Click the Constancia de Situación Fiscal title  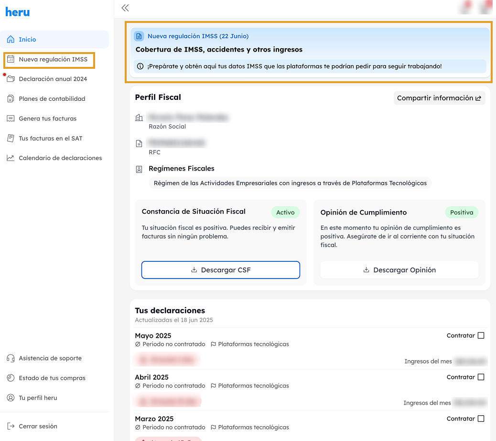(194, 211)
